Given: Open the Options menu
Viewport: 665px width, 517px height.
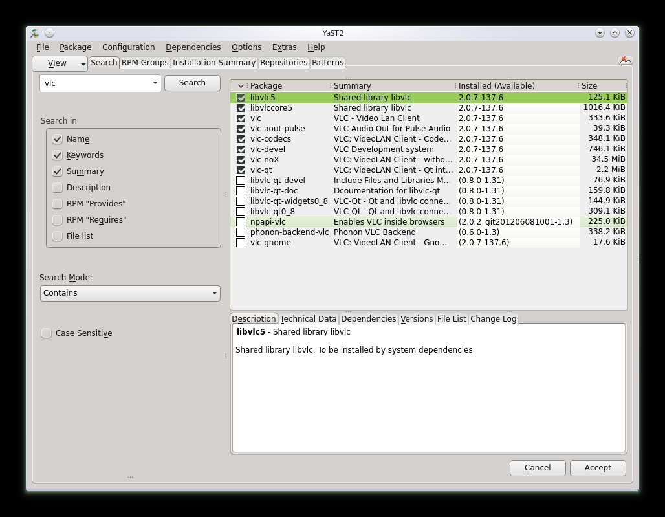Looking at the screenshot, I should 246,47.
